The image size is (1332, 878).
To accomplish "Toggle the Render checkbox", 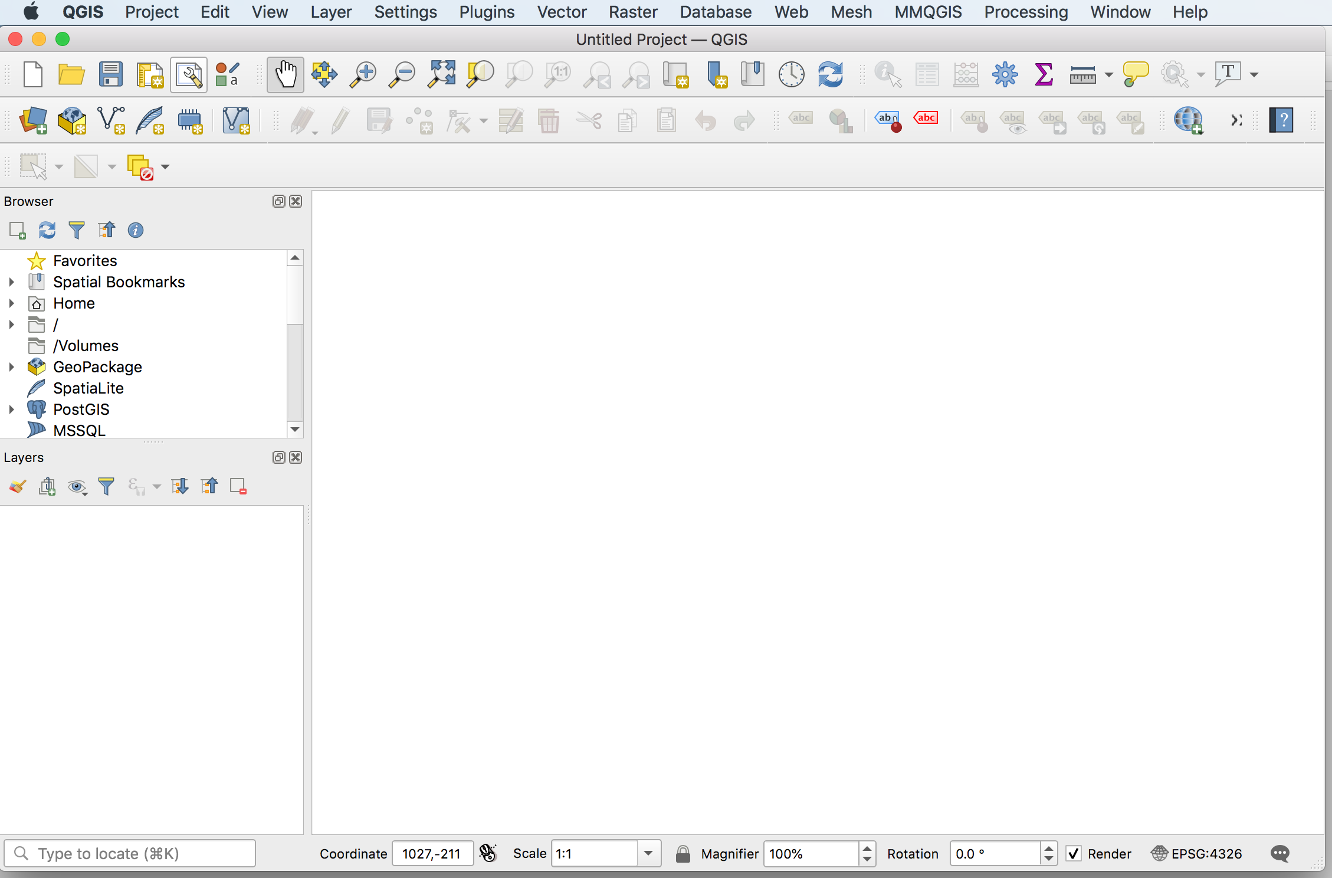I will pos(1074,854).
